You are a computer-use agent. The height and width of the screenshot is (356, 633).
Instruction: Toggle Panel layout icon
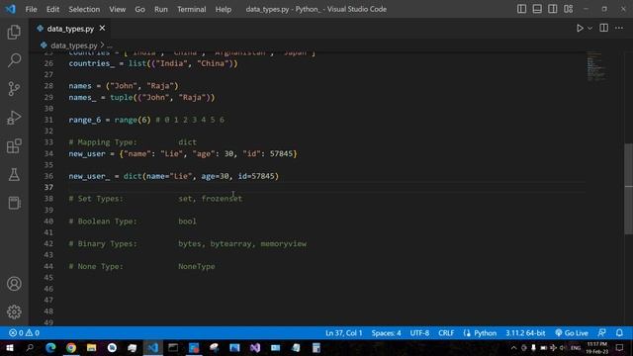point(537,9)
